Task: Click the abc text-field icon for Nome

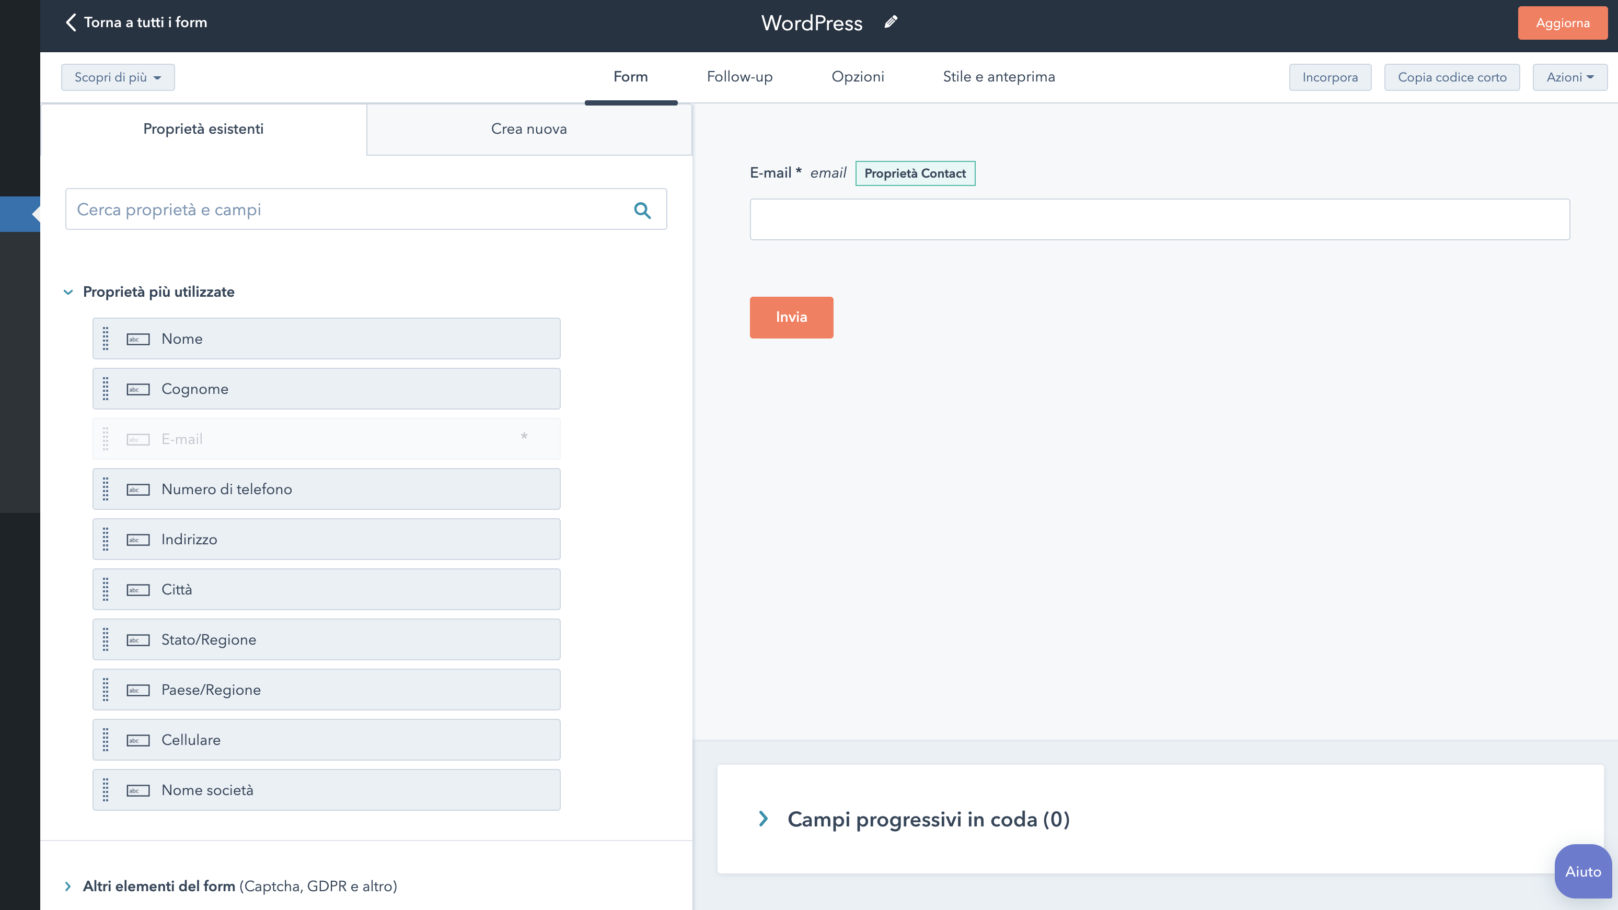Action: (138, 339)
